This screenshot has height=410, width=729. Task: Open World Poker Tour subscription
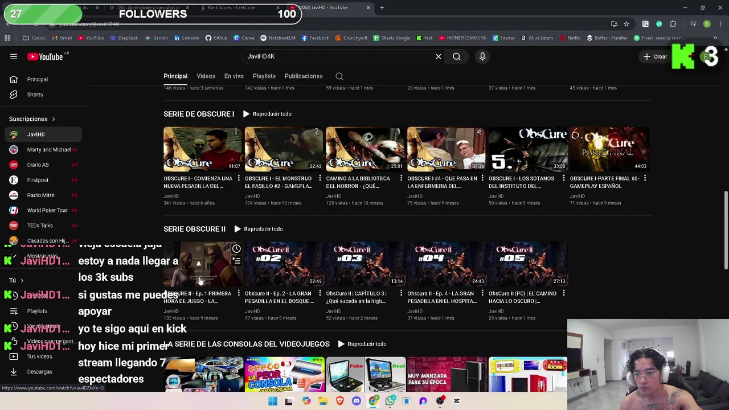pos(43,210)
